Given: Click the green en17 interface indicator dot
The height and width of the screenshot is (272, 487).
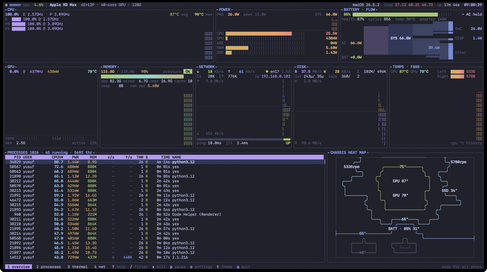Looking at the screenshot, I should pyautogui.click(x=267, y=72).
